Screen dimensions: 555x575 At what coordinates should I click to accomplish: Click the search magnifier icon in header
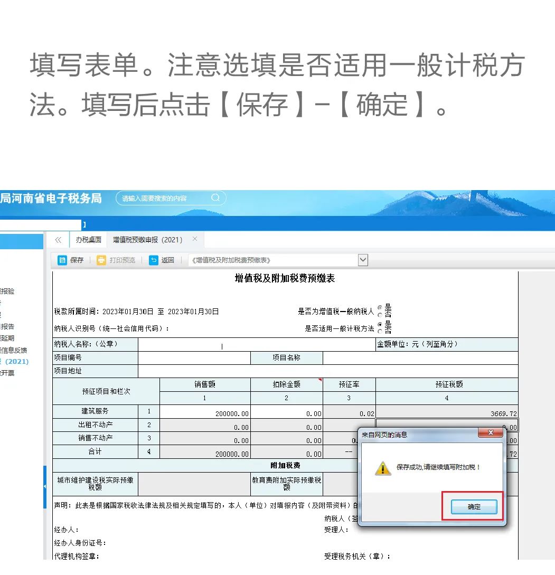click(215, 197)
